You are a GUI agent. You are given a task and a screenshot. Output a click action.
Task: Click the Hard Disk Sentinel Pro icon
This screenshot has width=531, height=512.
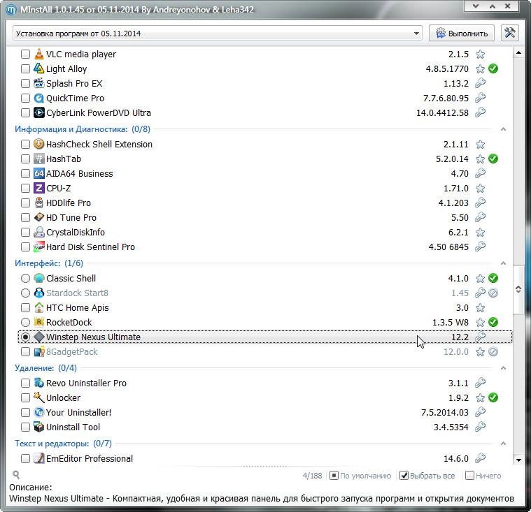(x=39, y=247)
